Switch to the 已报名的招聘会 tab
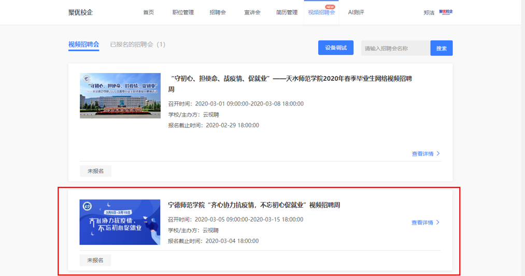This screenshot has width=525, height=276. tap(137, 45)
